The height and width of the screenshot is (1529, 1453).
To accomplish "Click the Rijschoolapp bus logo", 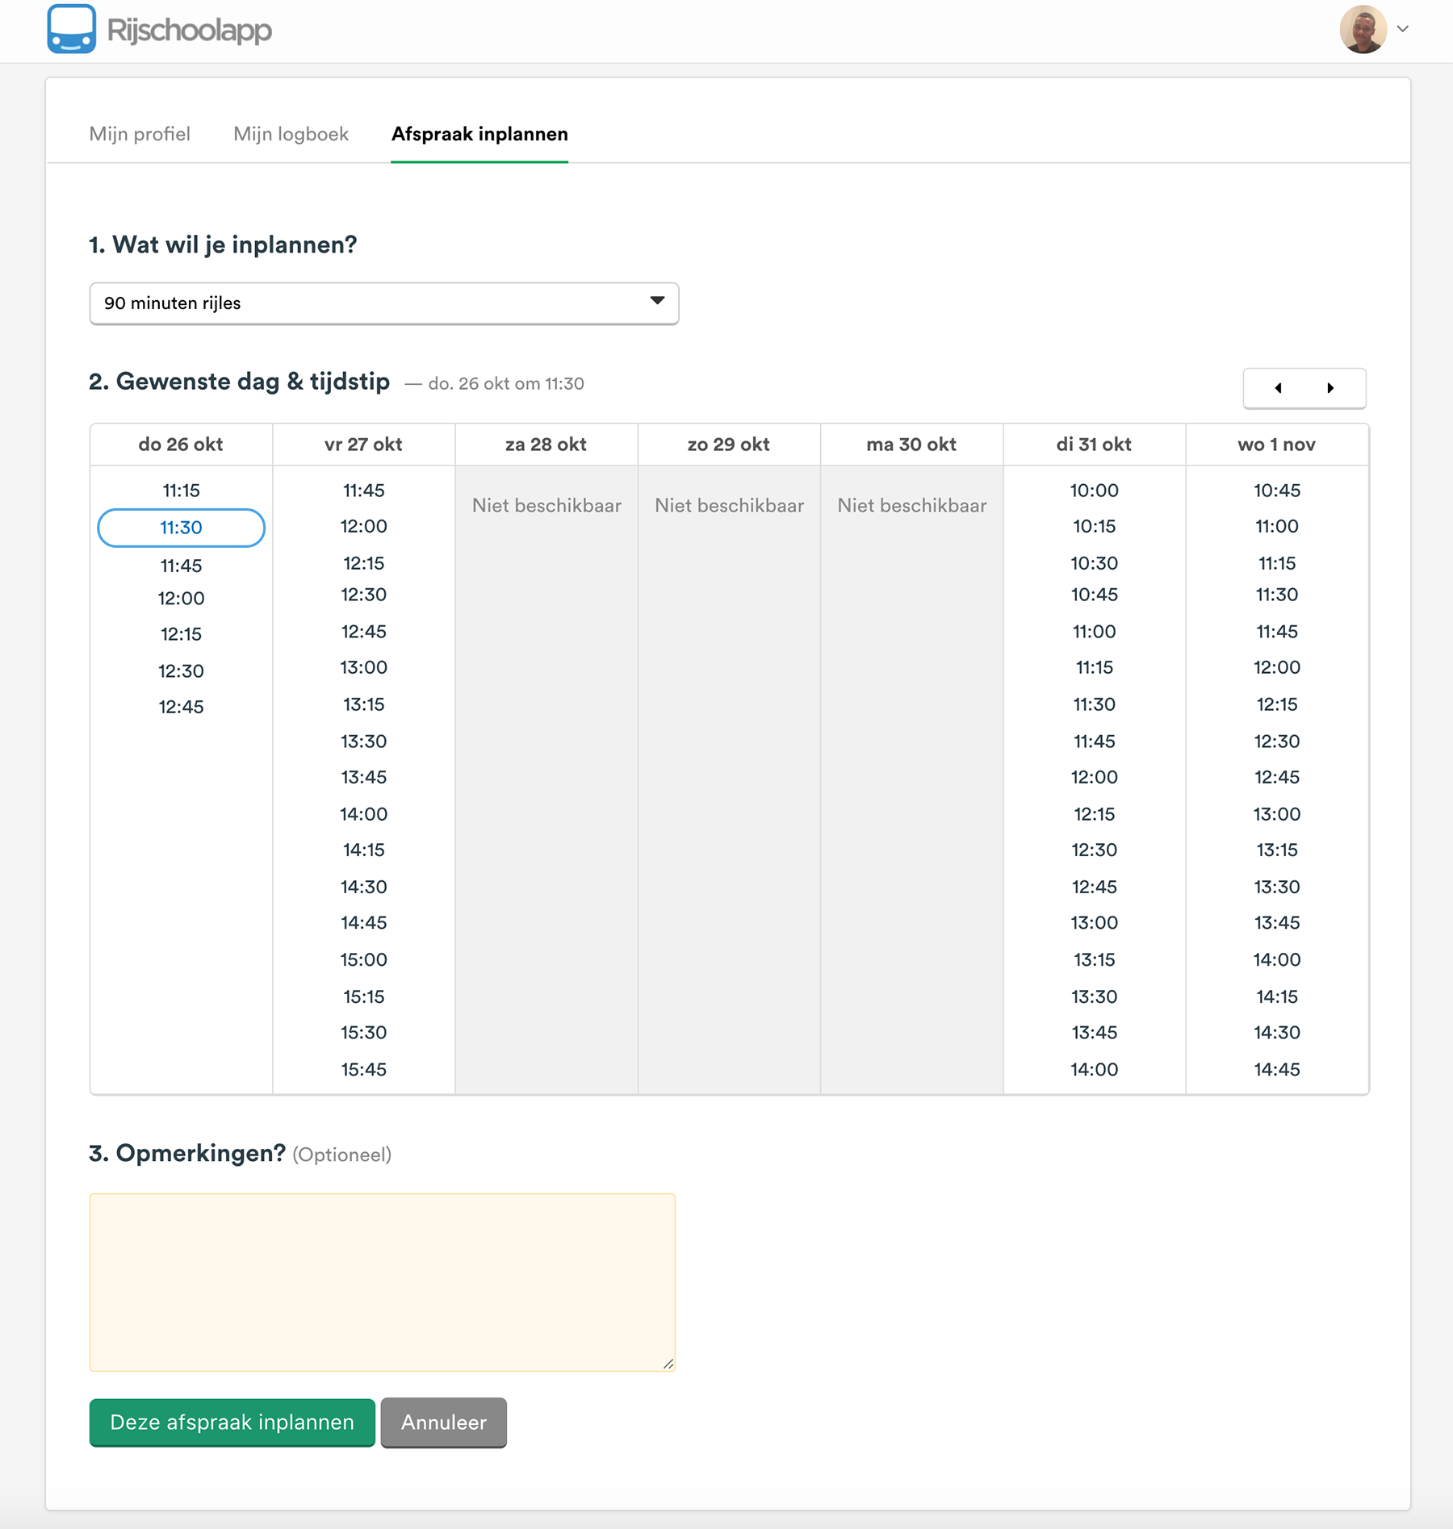I will tap(73, 30).
